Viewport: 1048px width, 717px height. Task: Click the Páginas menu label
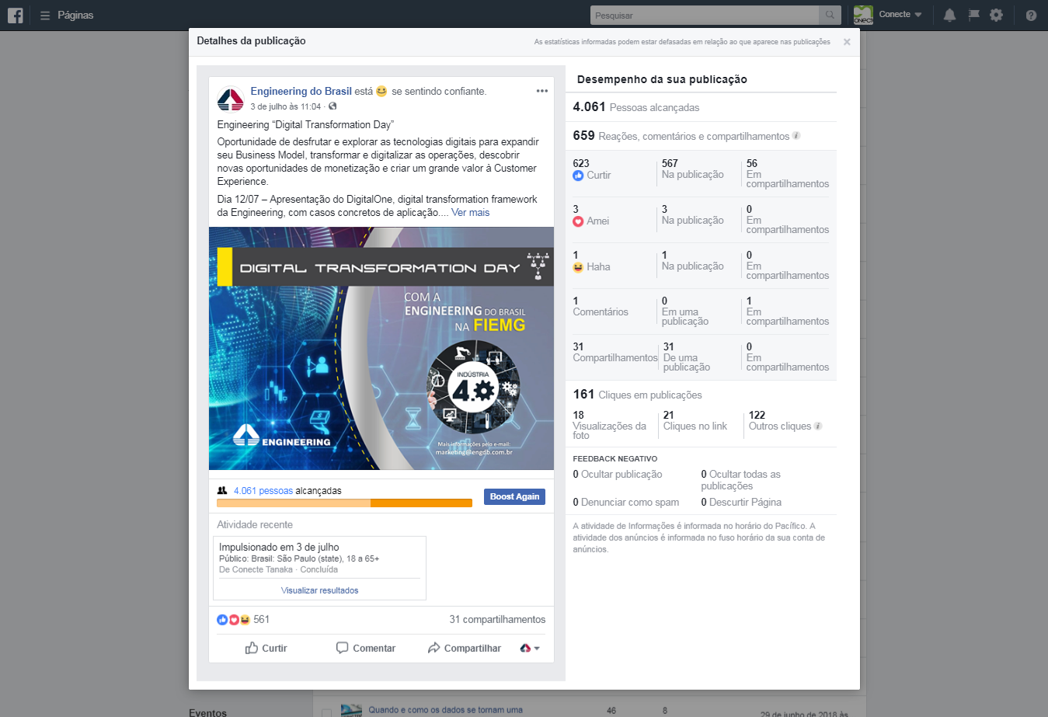pos(75,16)
